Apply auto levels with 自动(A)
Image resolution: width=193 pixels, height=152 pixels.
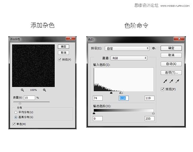171,64
